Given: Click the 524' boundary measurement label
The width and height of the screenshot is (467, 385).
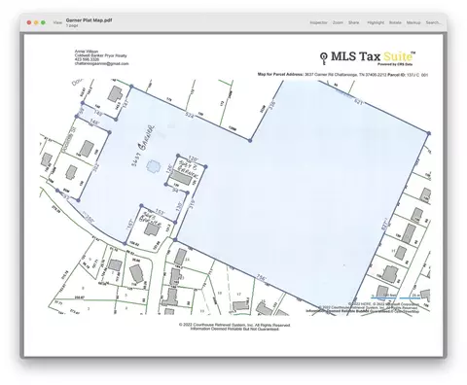Looking at the screenshot, I should (x=191, y=115).
